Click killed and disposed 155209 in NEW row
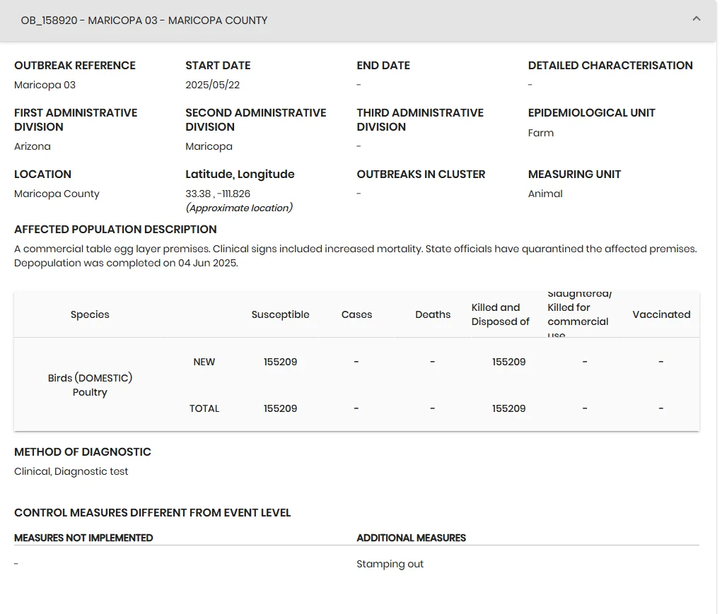This screenshot has height=614, width=722. tap(508, 362)
